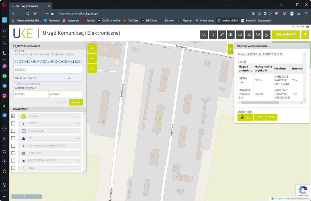
Task: Click the download data icon
Action: click(x=249, y=35)
